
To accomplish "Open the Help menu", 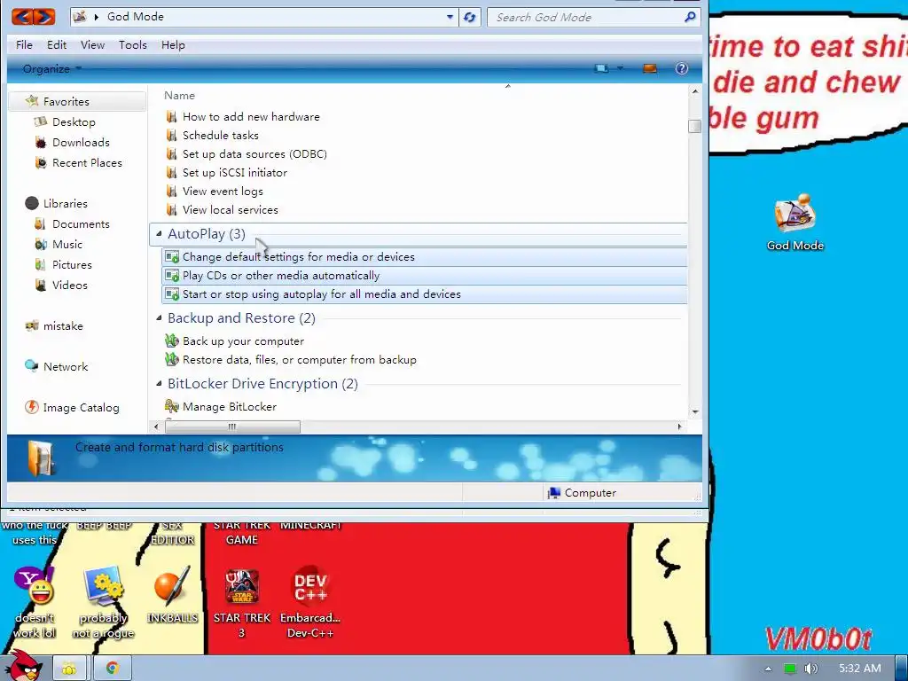I will click(x=173, y=44).
